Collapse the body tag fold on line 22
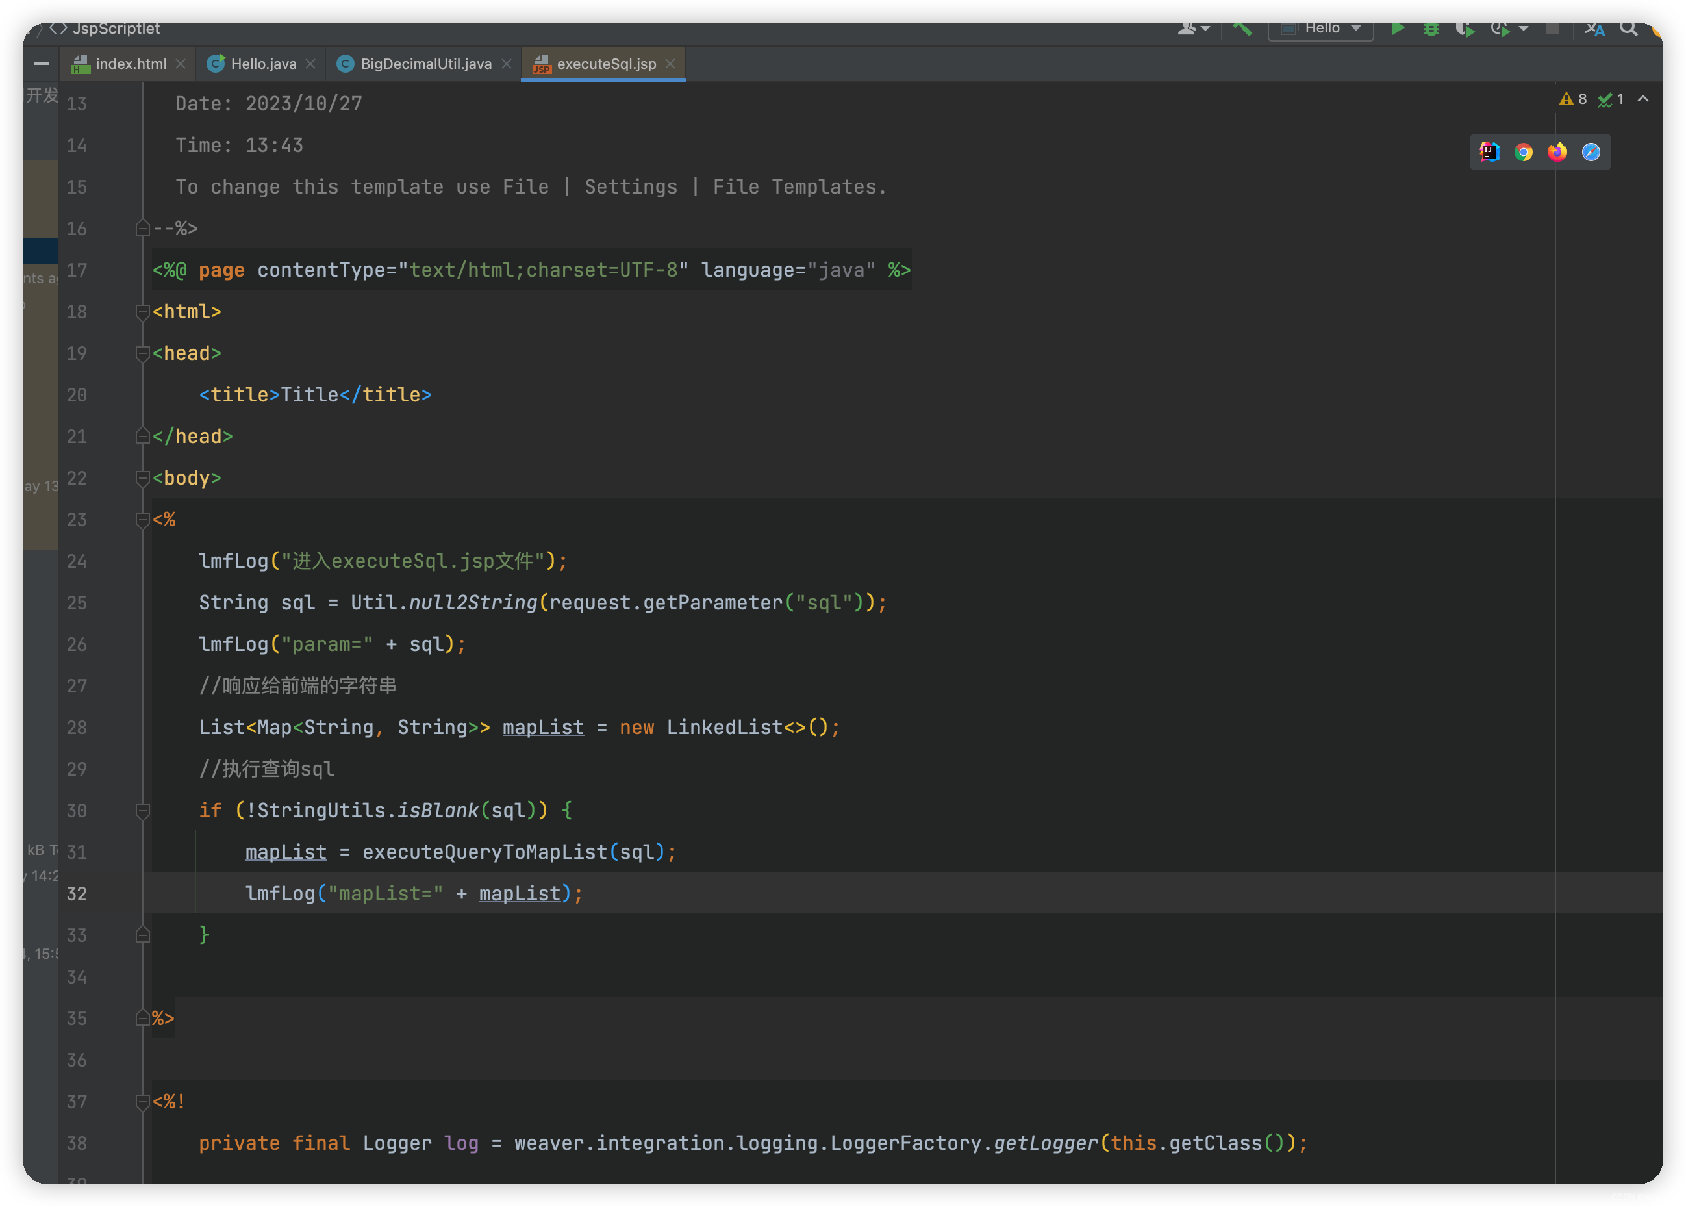The width and height of the screenshot is (1686, 1207). tap(143, 479)
